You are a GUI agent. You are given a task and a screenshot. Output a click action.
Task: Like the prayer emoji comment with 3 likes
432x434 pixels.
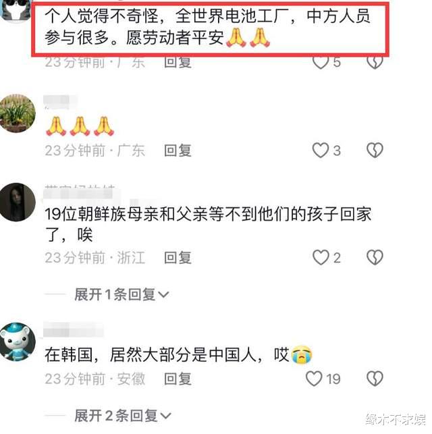pyautogui.click(x=320, y=151)
